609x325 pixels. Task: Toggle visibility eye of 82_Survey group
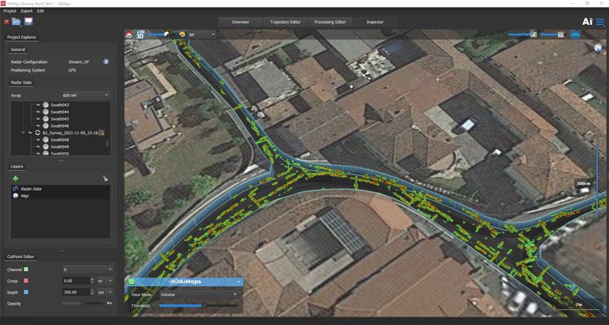pyautogui.click(x=30, y=133)
